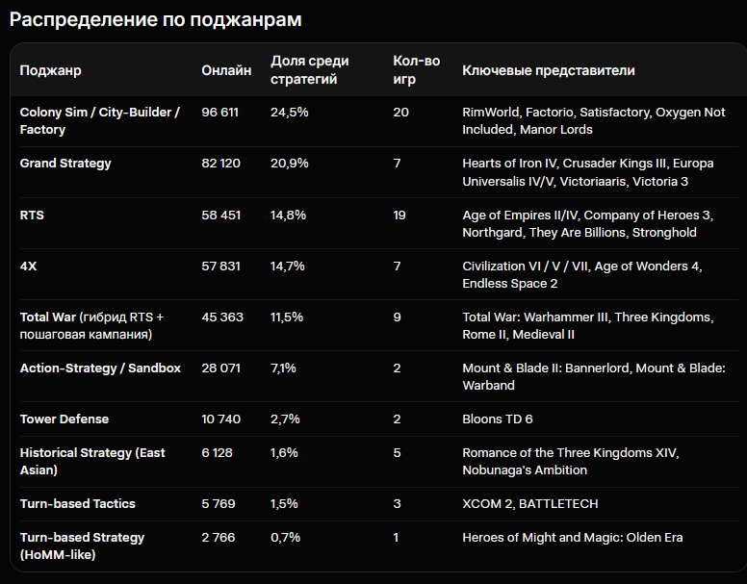747x584 pixels.
Task: Select the 'Historical Strategy (East Asian)' cell
Action: [92, 461]
